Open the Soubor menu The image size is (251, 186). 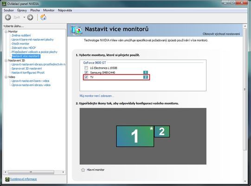[9, 10]
